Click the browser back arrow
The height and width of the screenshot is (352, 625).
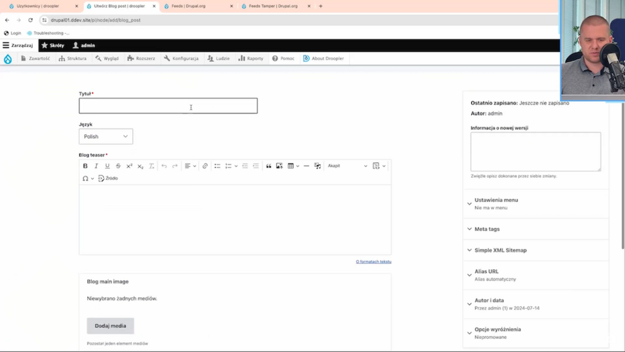point(7,20)
